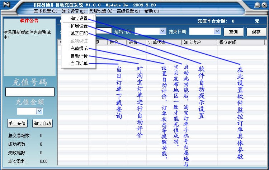Click the announcement text 捷易通新版软件内部测试中
This screenshot has width=269, height=170.
pyautogui.click(x=27, y=35)
